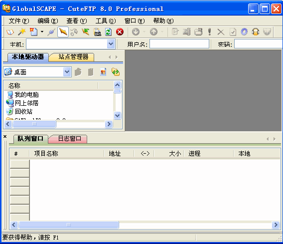Click the 进程 column header
The height and width of the screenshot is (244, 283).
tap(209, 154)
